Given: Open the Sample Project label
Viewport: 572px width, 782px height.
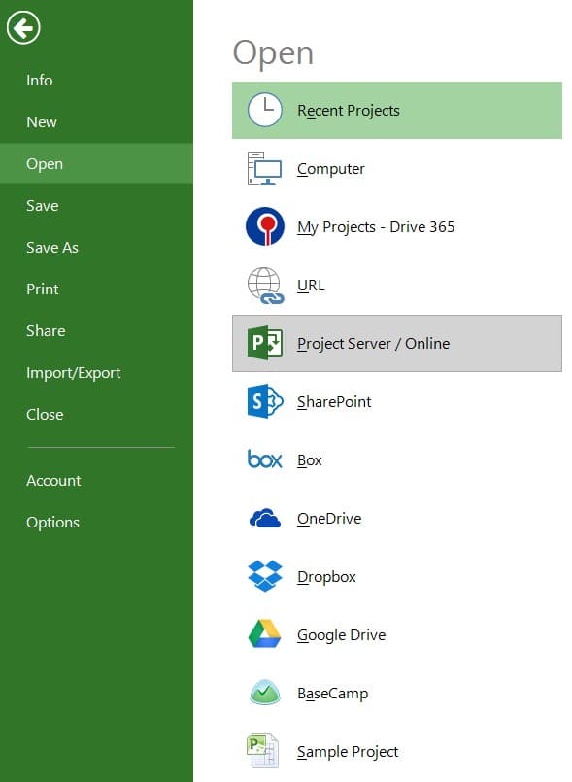Looking at the screenshot, I should [348, 752].
